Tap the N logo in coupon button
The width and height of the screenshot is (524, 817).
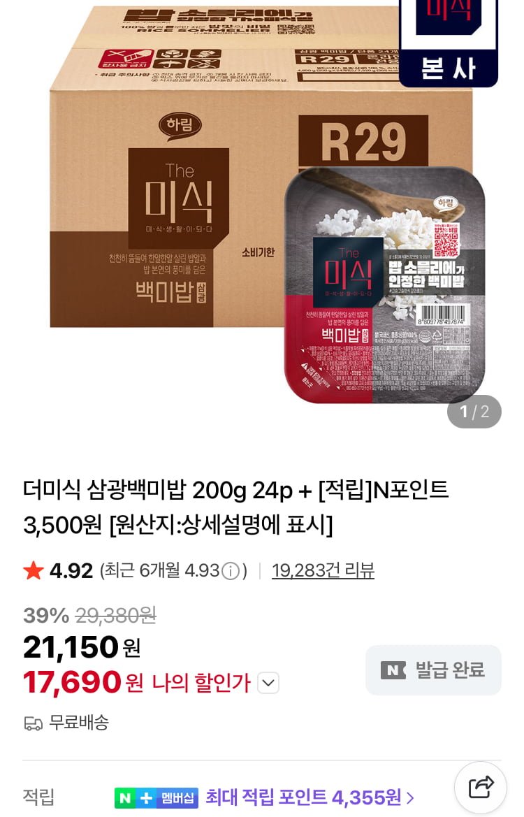click(393, 670)
